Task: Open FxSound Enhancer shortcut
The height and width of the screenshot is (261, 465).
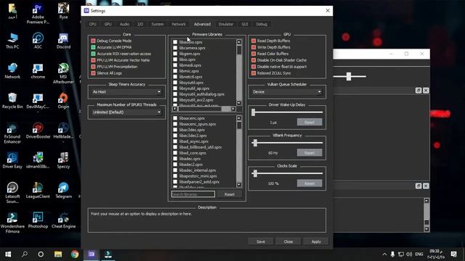Action: (12, 133)
